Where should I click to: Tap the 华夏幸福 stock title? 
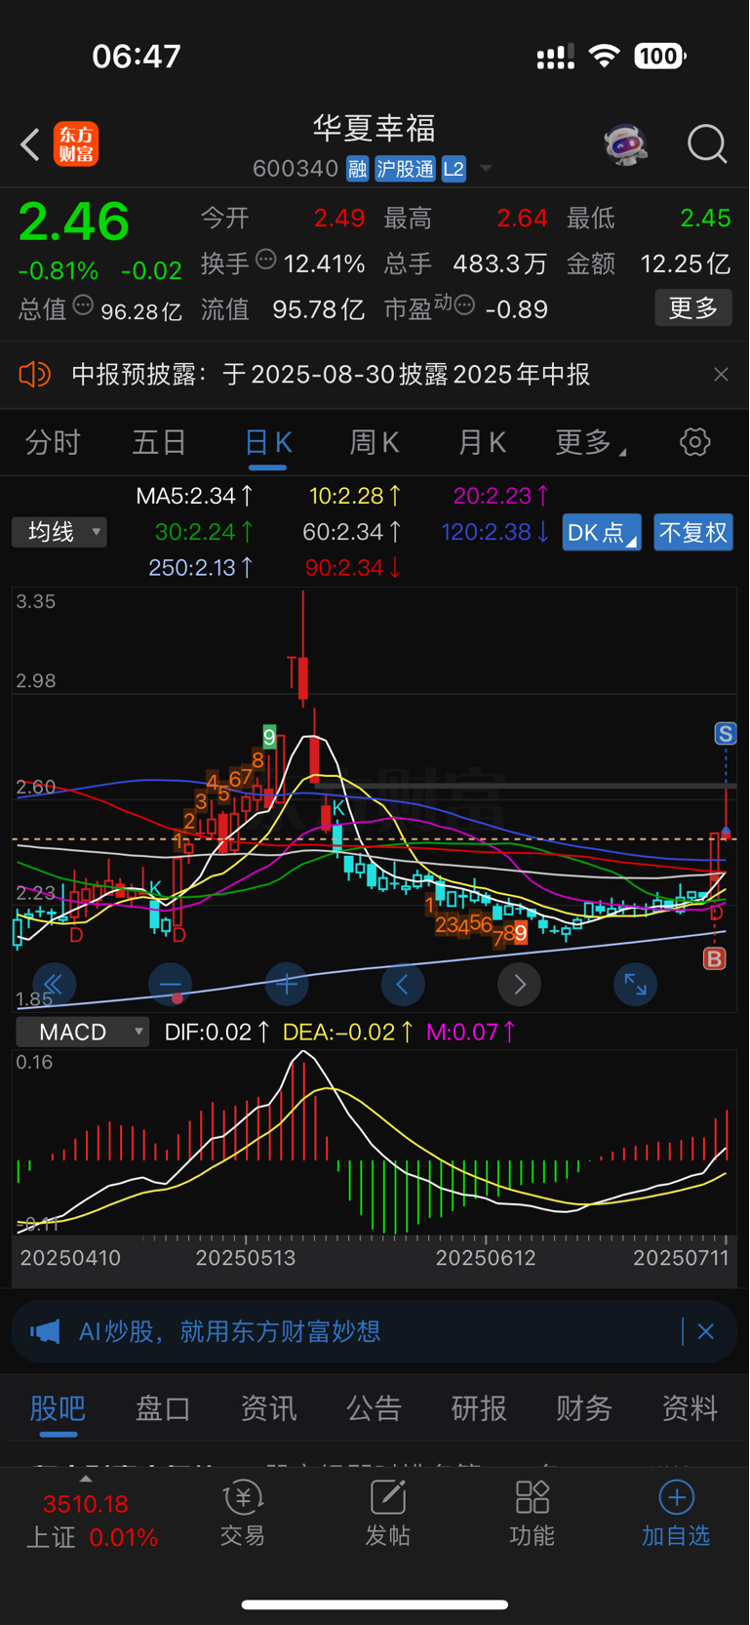[x=375, y=128]
